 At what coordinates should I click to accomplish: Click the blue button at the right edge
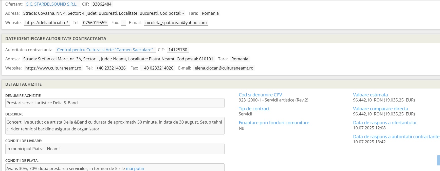pyautogui.click(x=438, y=160)
